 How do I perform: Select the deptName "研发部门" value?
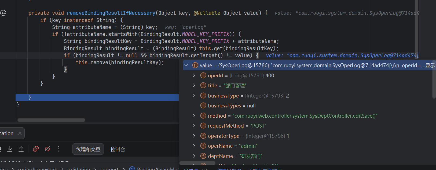point(251,156)
